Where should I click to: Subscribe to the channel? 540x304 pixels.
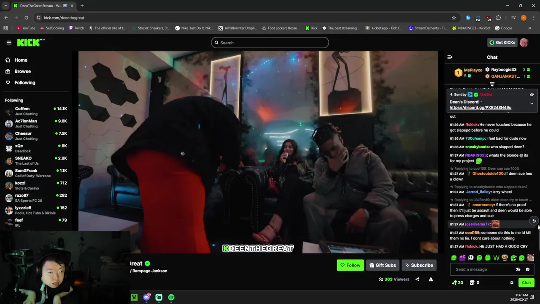419,265
